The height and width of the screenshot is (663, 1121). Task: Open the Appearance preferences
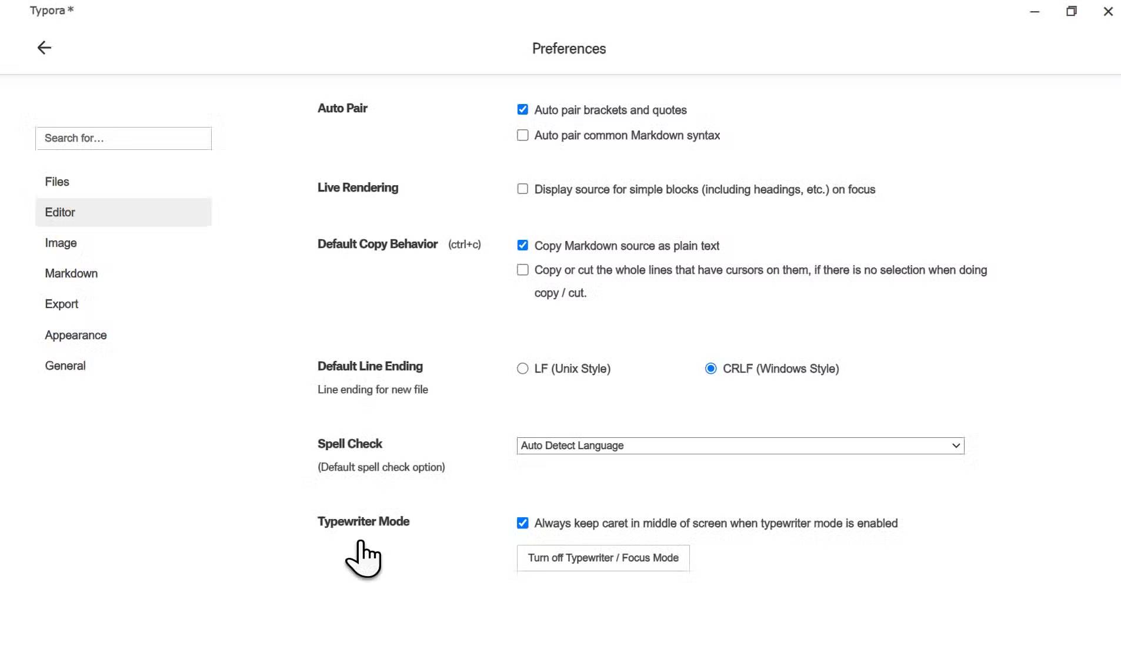click(75, 334)
